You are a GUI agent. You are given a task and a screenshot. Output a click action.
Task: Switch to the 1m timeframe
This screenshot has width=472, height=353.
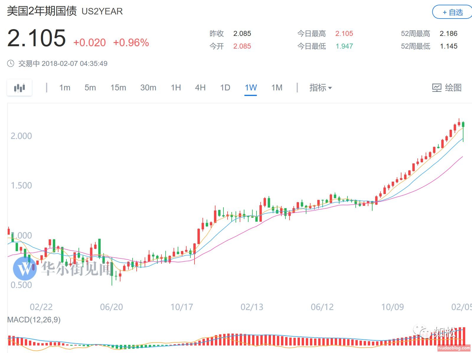coord(65,88)
